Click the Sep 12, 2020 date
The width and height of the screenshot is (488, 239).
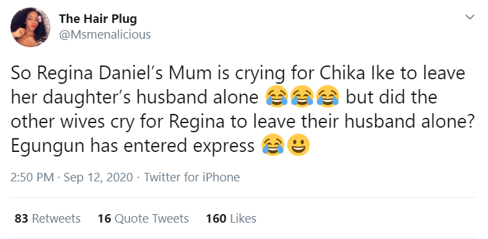pyautogui.click(x=98, y=177)
